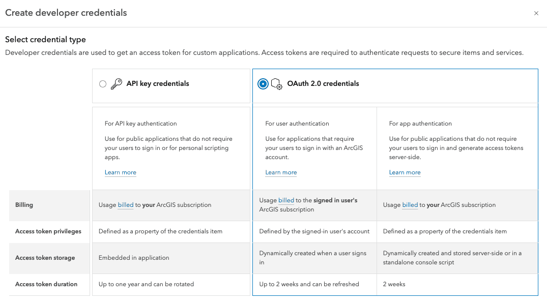Click the 'Select credential type' heading
547x304 pixels.
click(45, 40)
